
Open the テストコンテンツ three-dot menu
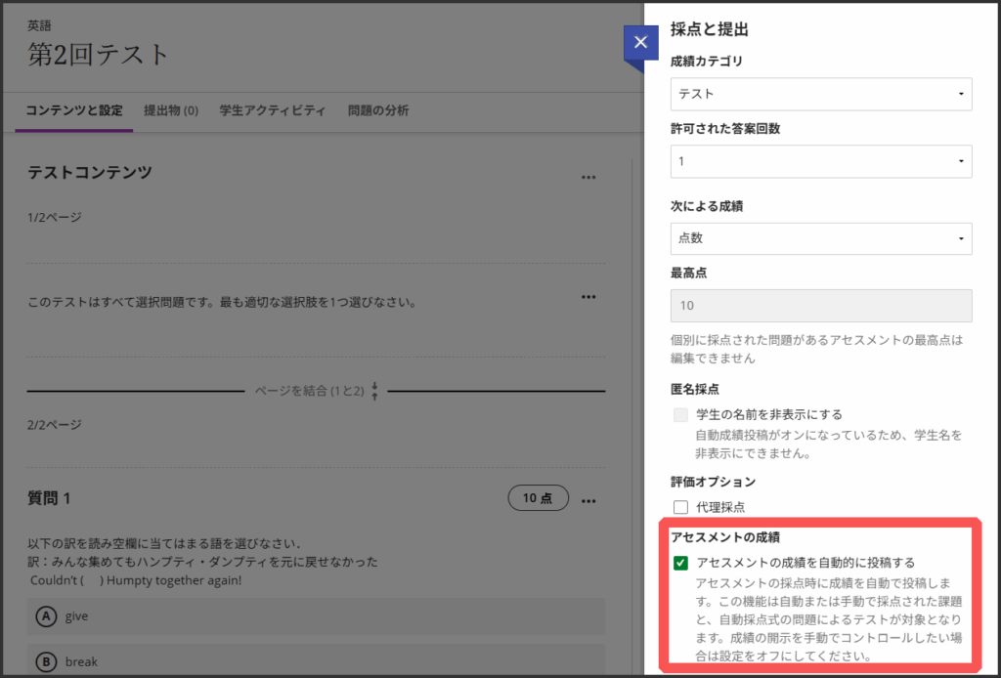[x=588, y=177]
